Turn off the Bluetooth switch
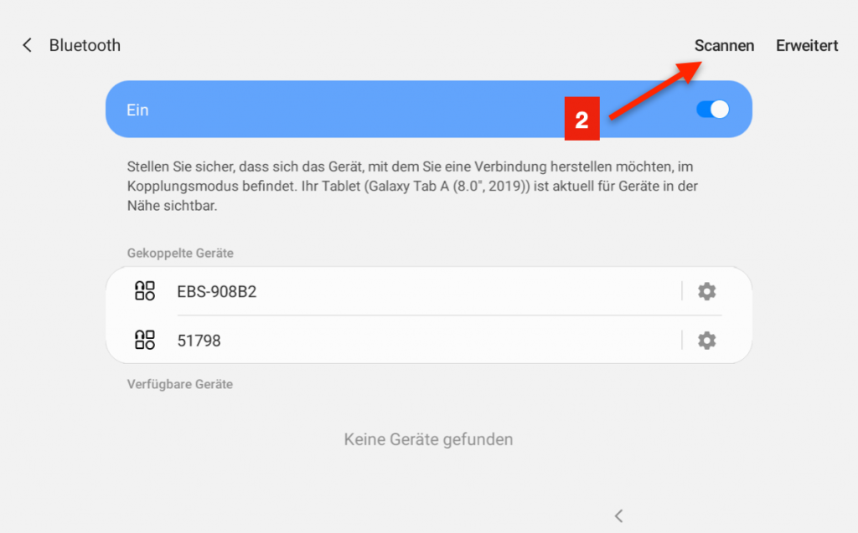Screen dimensions: 858x533 [713, 110]
